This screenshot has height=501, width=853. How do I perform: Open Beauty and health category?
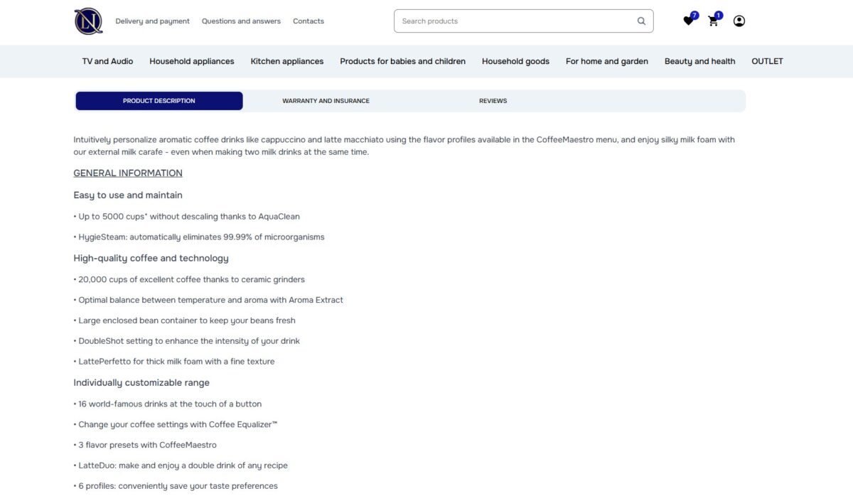pos(700,61)
